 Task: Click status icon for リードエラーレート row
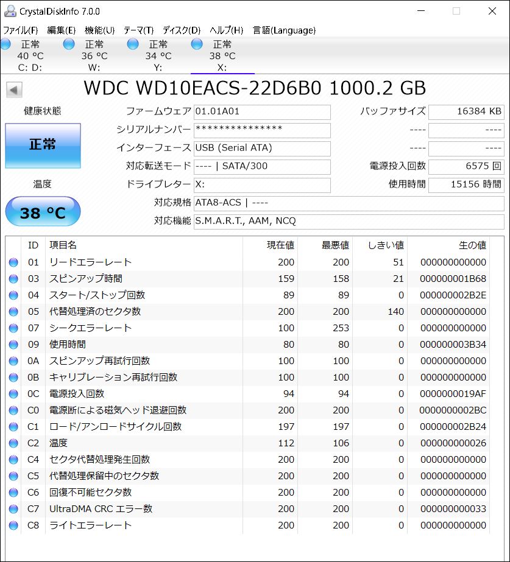[13, 262]
